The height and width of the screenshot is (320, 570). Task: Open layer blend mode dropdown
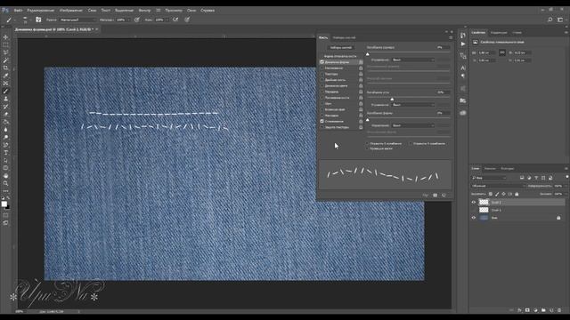(x=499, y=186)
